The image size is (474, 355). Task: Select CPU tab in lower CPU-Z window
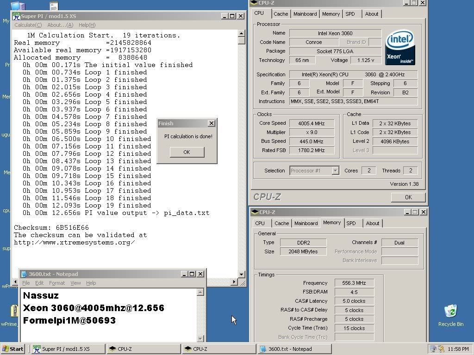[260, 223]
